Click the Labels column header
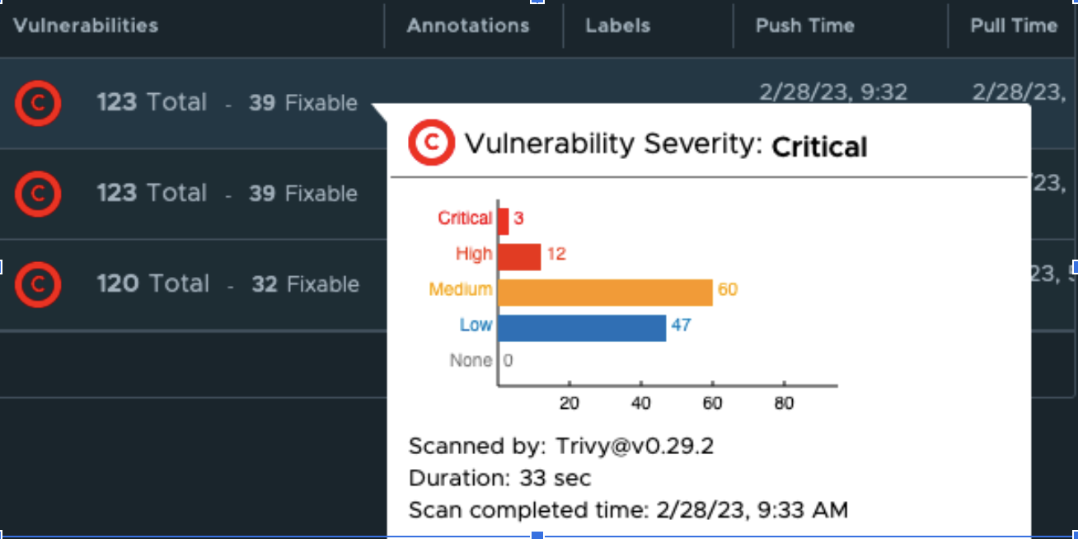The image size is (1078, 539). click(x=617, y=26)
